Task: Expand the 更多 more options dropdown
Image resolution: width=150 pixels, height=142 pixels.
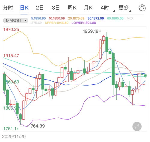Action: point(124,8)
